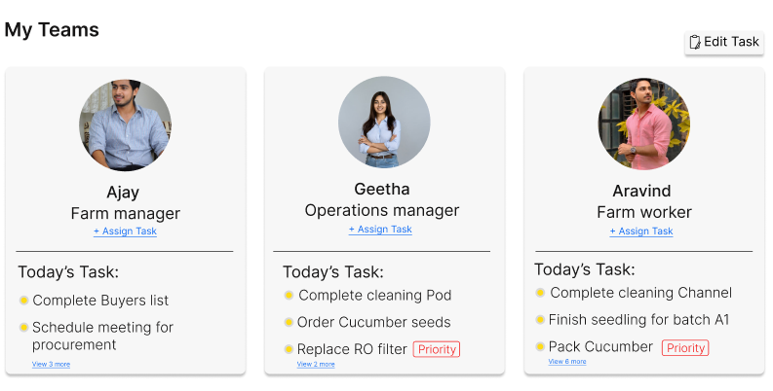Open Ajay's profile photo
The image size is (773, 391).
coord(125,125)
